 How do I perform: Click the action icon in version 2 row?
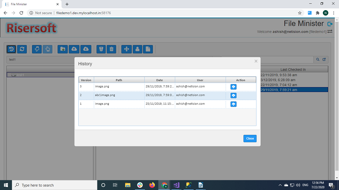(233, 95)
